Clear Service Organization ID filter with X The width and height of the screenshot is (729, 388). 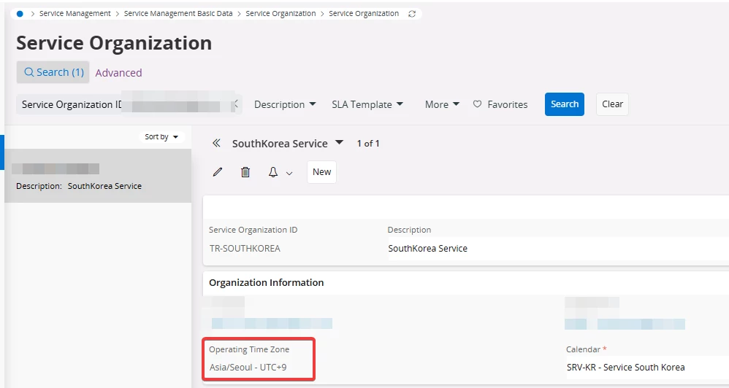coord(235,104)
